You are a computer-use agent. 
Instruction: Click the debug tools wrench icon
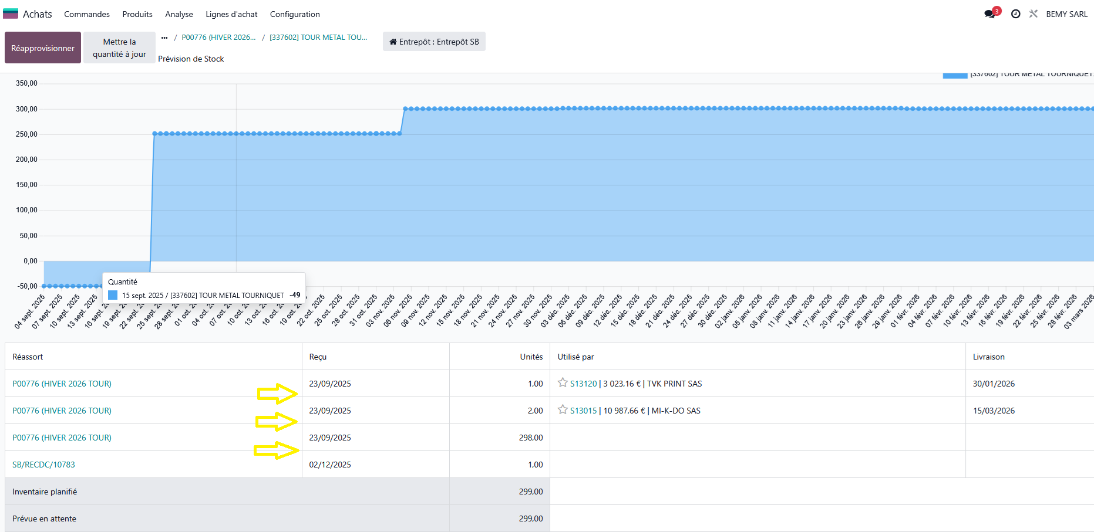[x=1034, y=14]
